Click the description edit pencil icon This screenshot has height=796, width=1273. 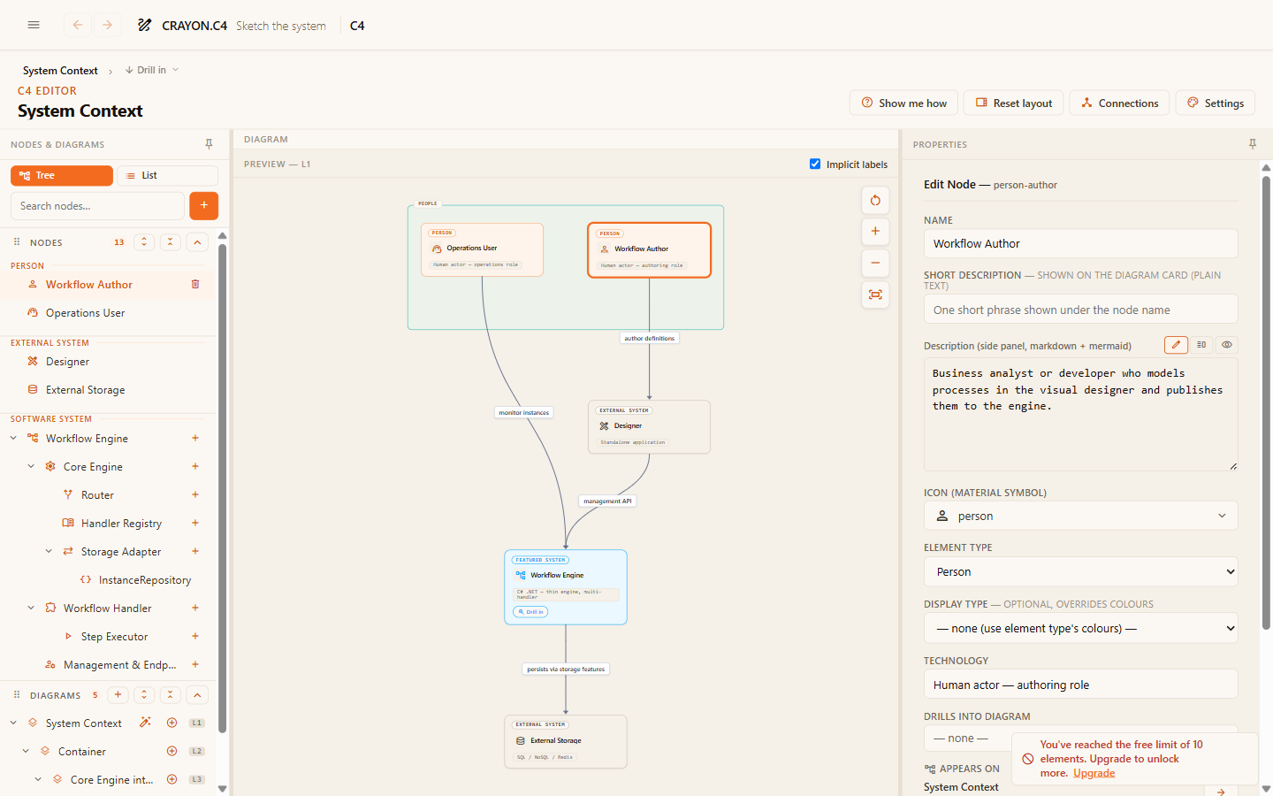pos(1176,345)
